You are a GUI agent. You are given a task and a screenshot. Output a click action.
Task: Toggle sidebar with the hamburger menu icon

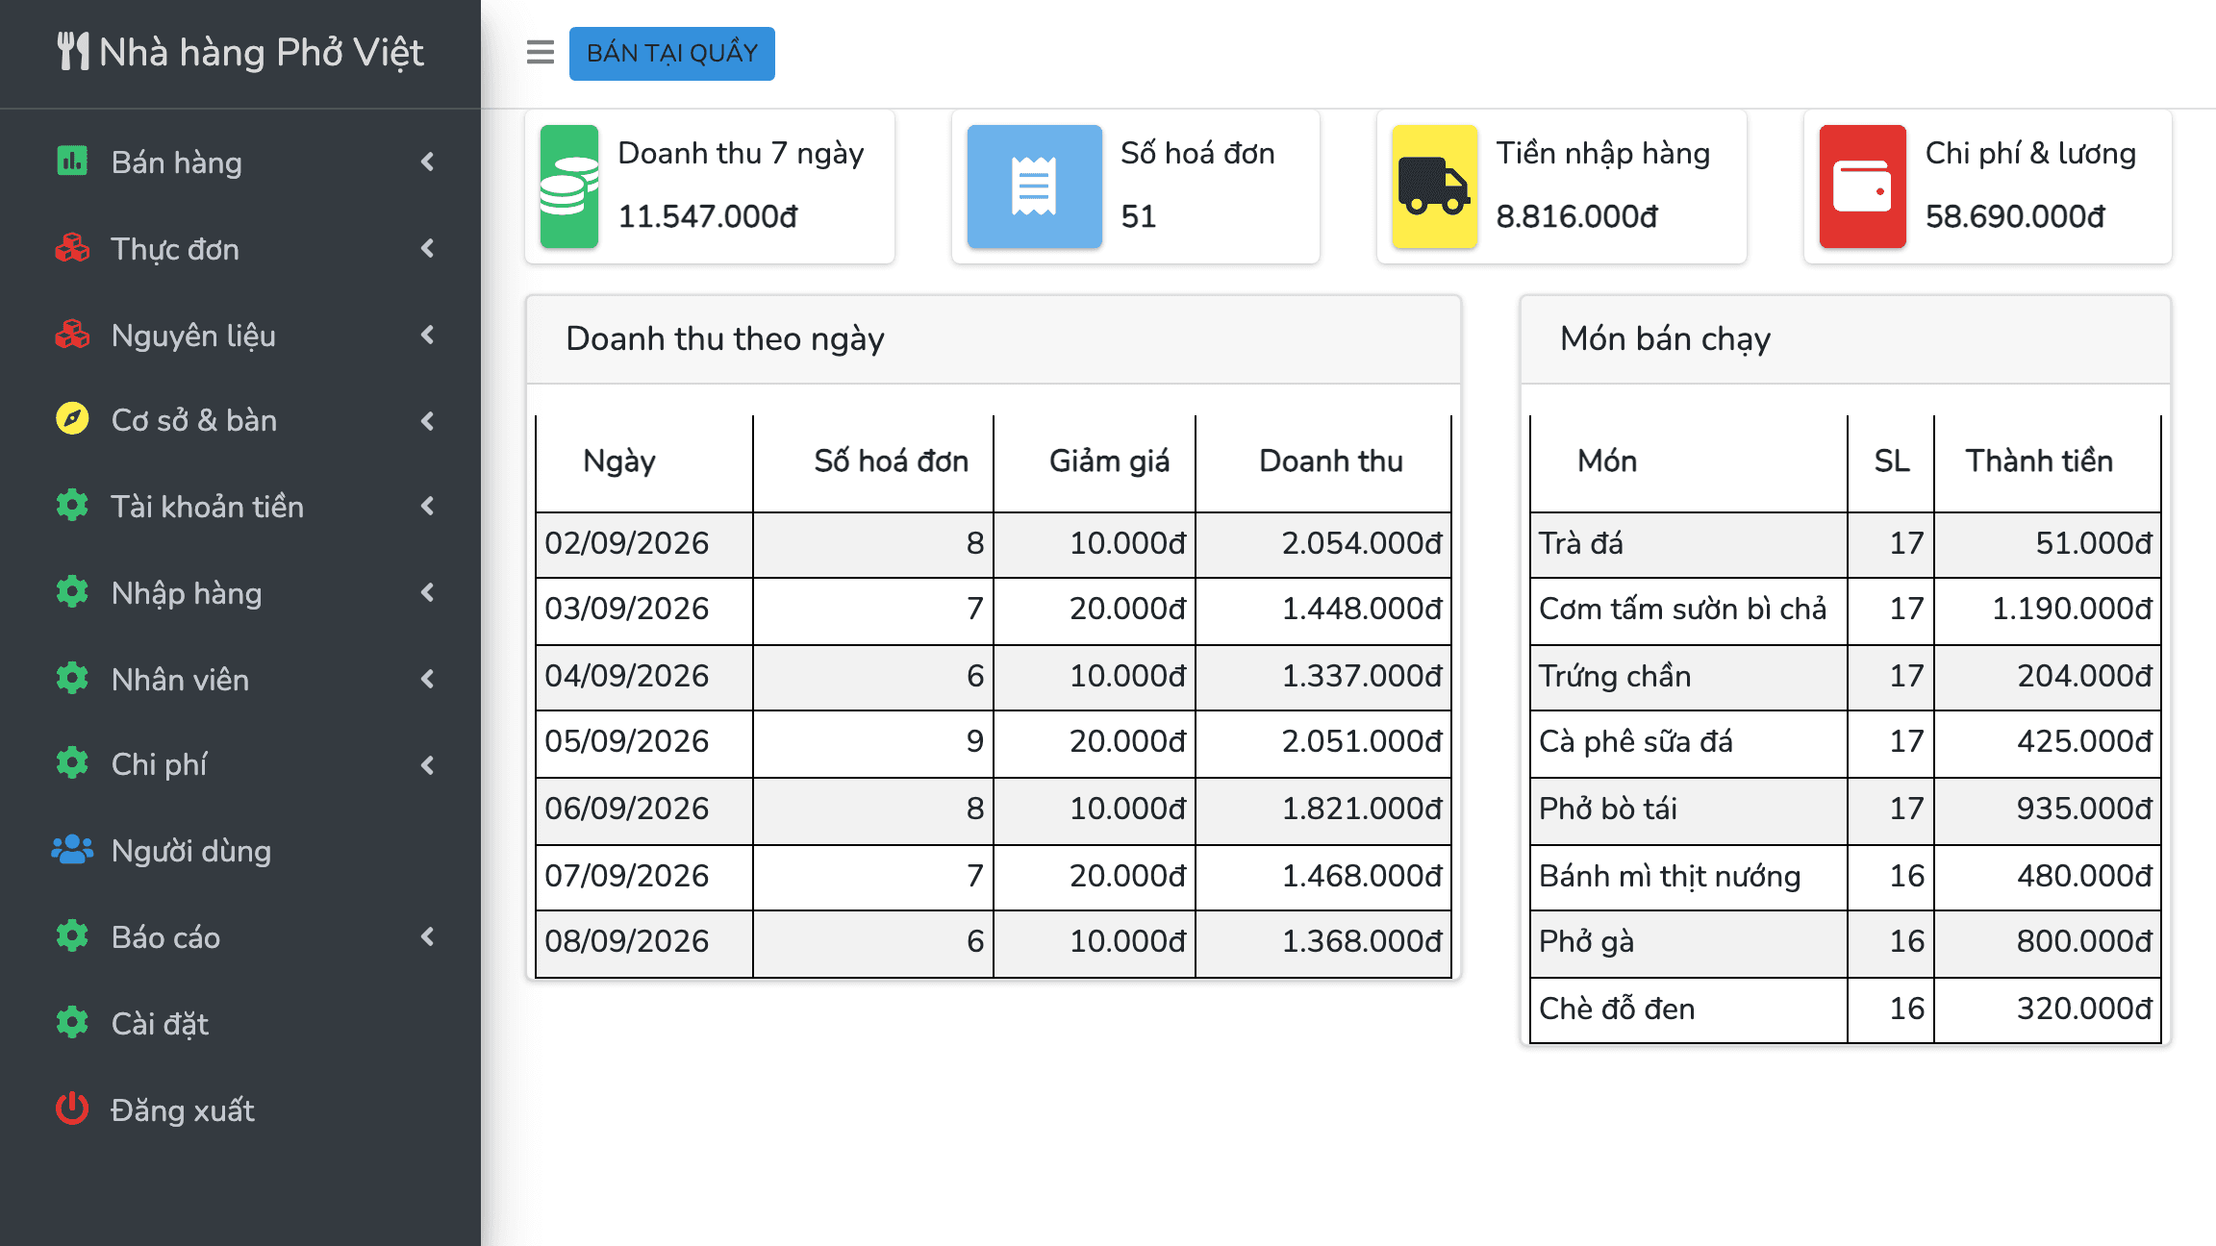(x=541, y=52)
